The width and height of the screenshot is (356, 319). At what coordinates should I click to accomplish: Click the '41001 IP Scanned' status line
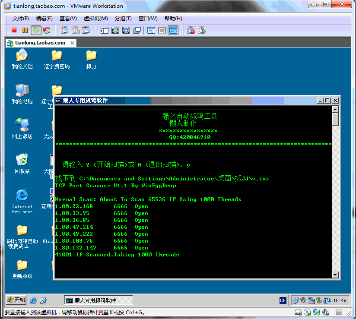117,255
